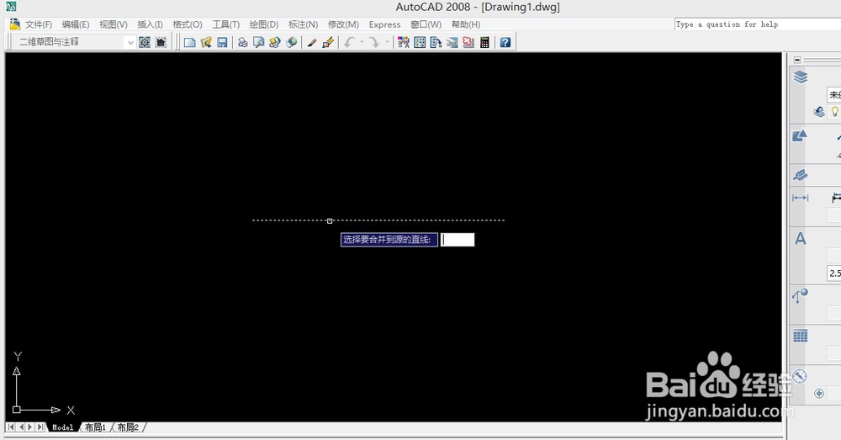Jump to first layout tab arrow
841x440 pixels.
tap(11, 427)
